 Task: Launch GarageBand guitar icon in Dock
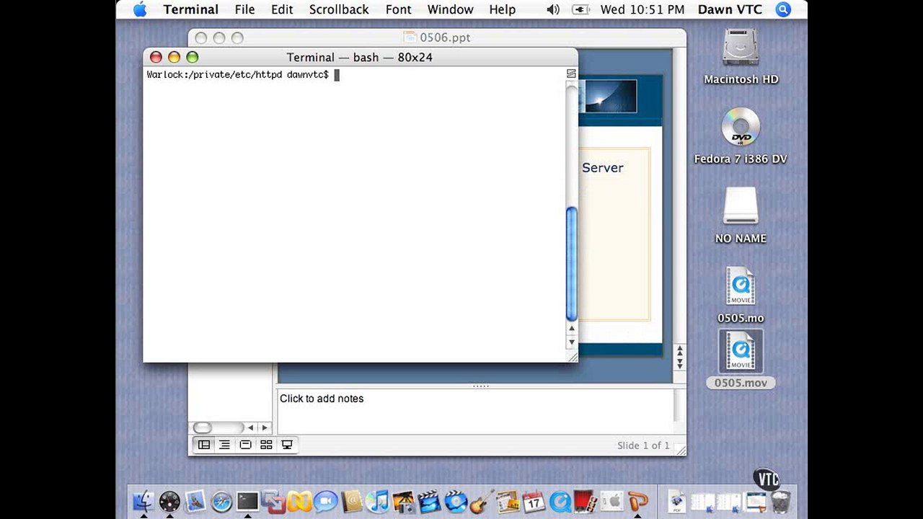[482, 501]
